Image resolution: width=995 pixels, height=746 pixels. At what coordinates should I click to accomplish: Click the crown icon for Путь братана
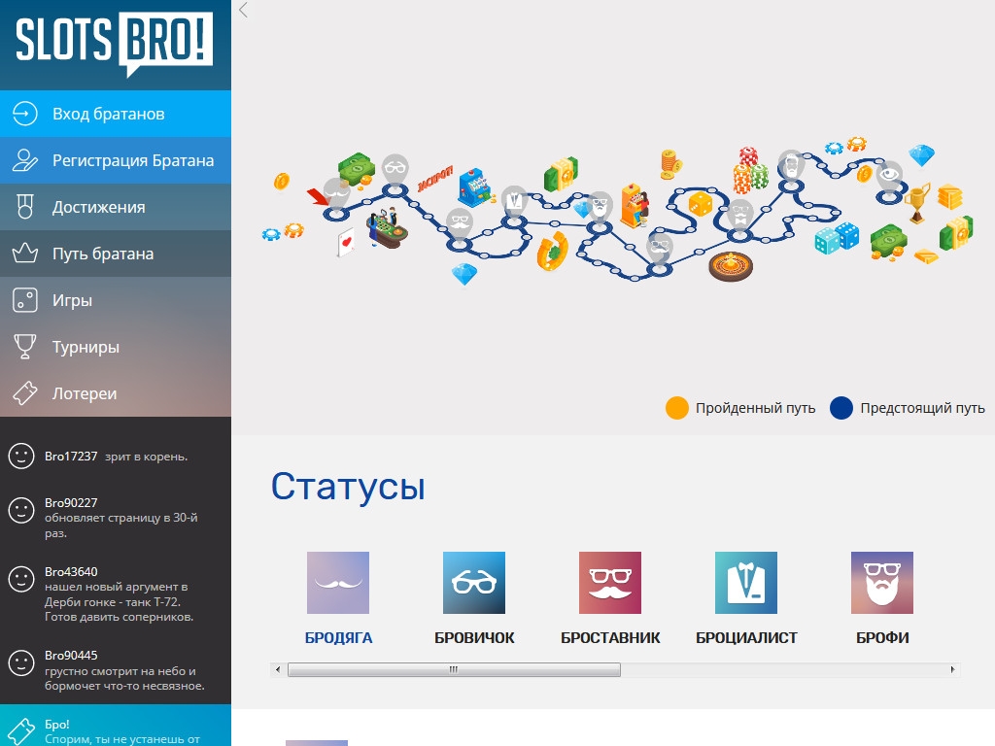click(25, 254)
